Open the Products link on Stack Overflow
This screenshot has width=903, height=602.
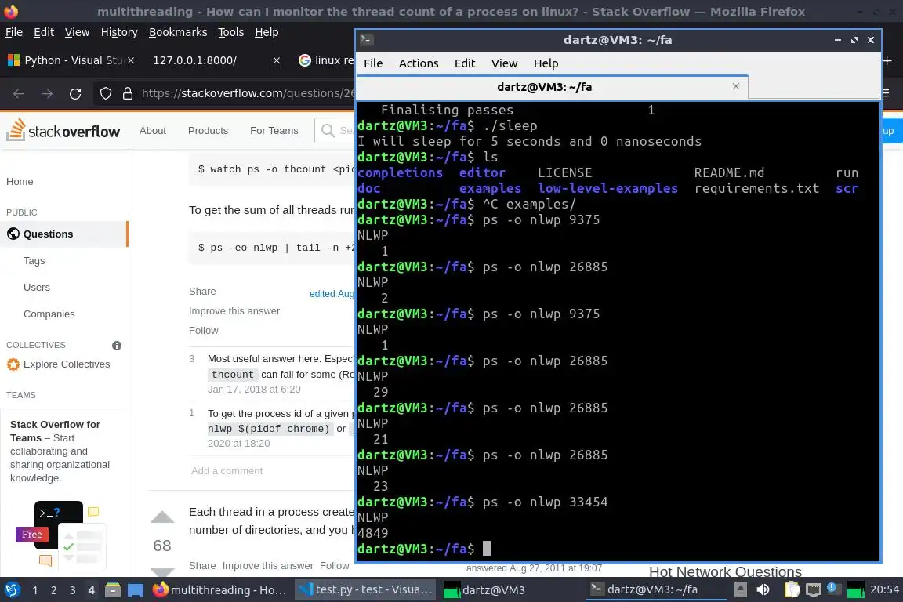tap(208, 131)
